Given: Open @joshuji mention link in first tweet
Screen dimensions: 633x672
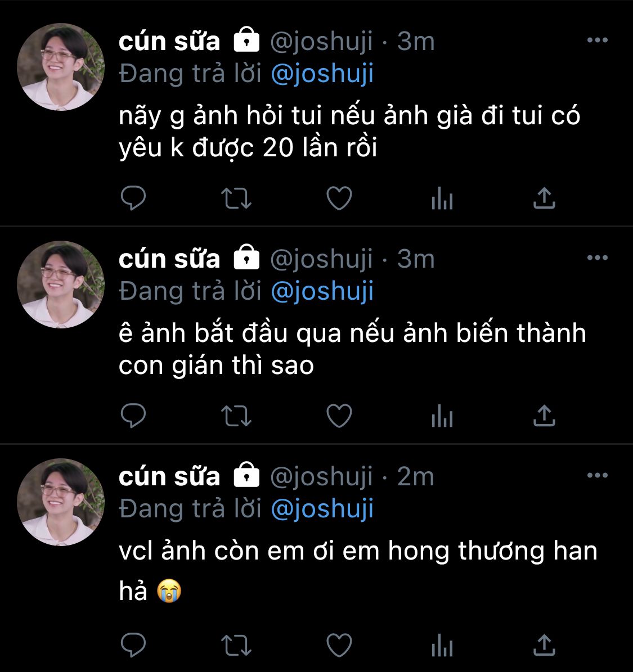Looking at the screenshot, I should (322, 74).
